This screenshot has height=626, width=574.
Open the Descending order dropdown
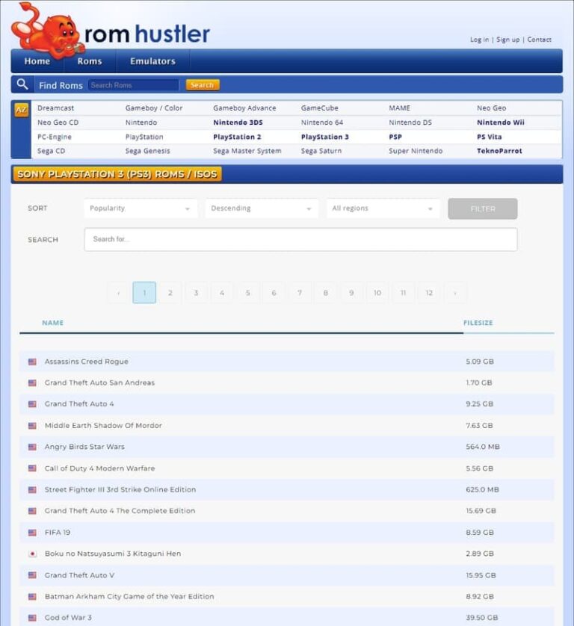tap(262, 208)
